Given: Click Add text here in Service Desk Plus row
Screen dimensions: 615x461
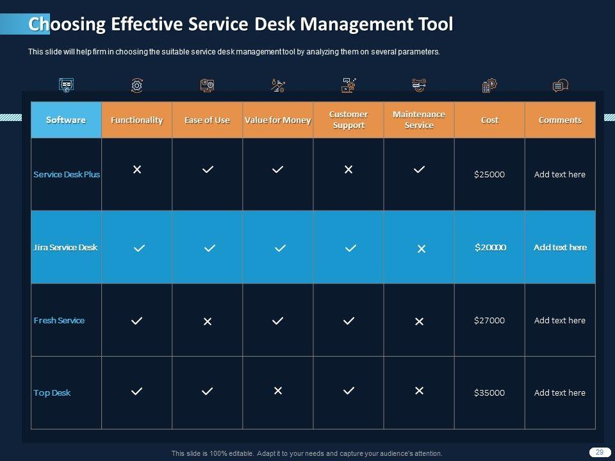Looking at the screenshot, I should [x=560, y=174].
